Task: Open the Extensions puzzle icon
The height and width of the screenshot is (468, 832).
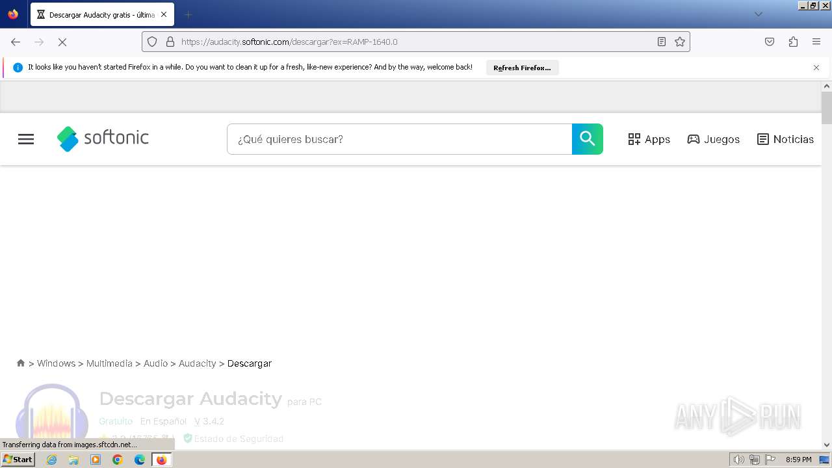Action: [x=793, y=42]
